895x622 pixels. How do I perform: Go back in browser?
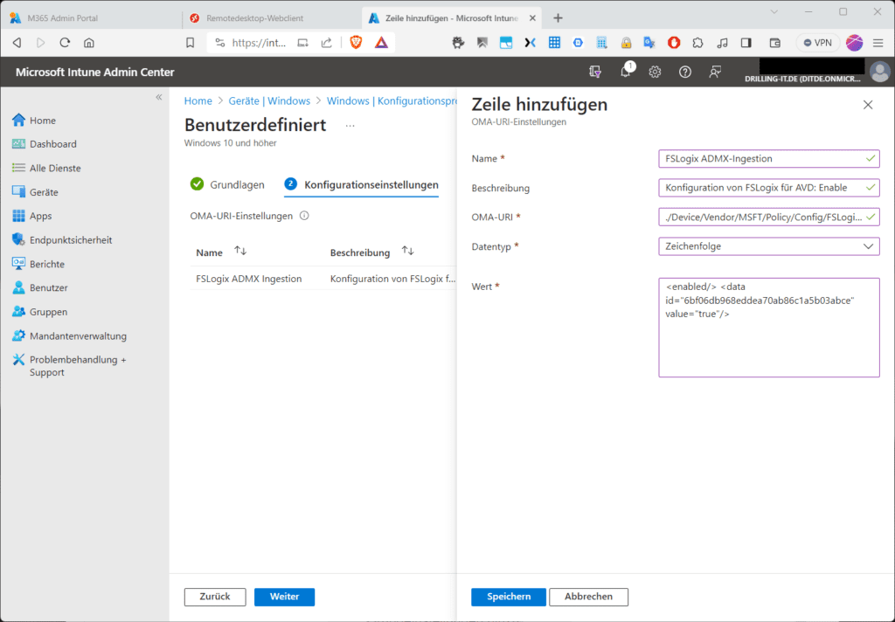[x=17, y=43]
